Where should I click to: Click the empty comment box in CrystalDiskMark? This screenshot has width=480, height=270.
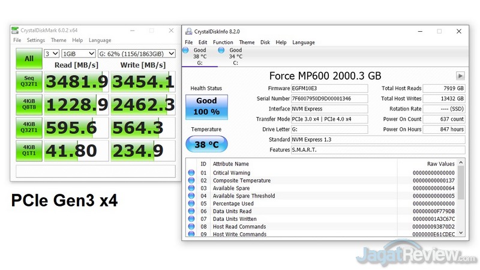[x=95, y=171]
